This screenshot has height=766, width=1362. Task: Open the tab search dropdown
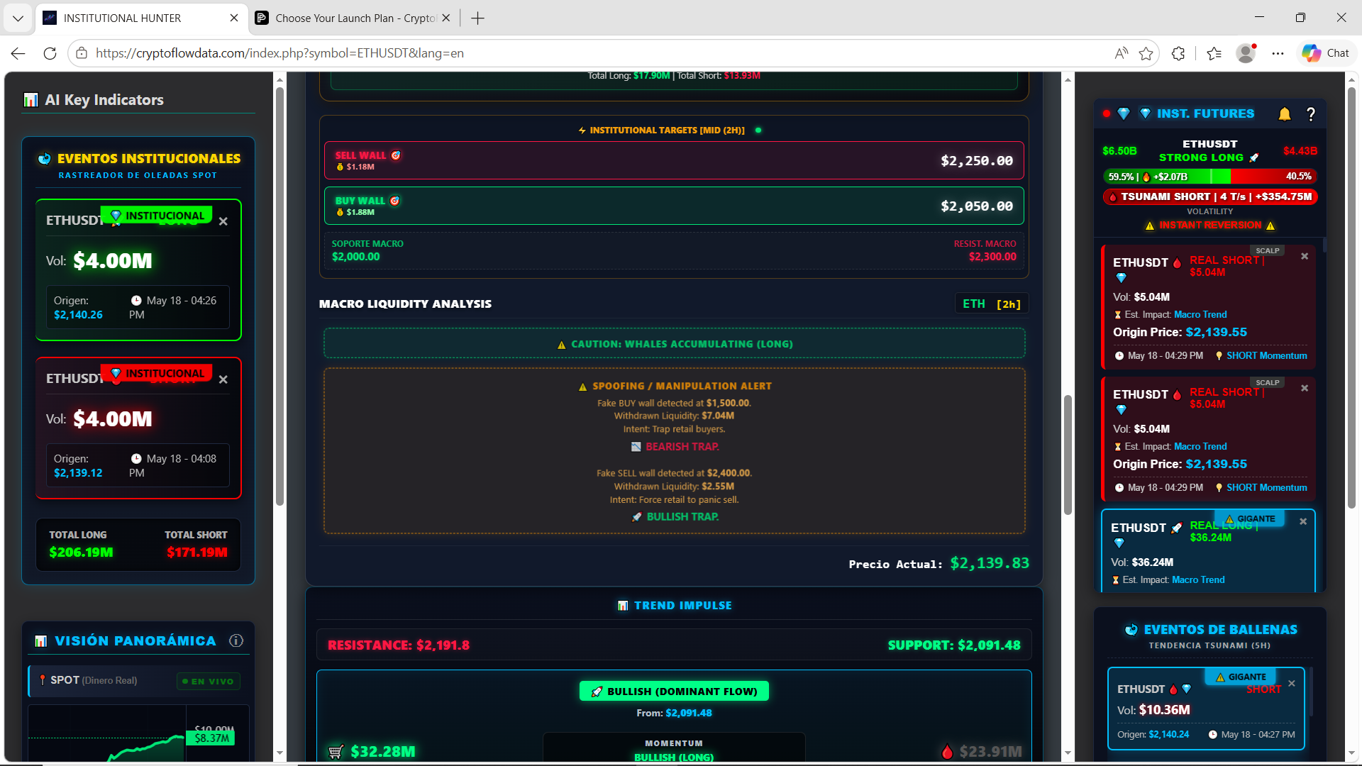click(x=18, y=18)
